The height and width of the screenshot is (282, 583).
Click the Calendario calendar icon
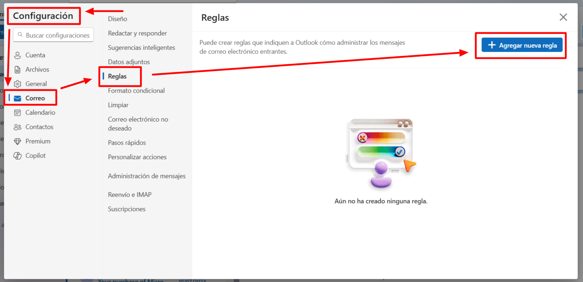click(17, 113)
